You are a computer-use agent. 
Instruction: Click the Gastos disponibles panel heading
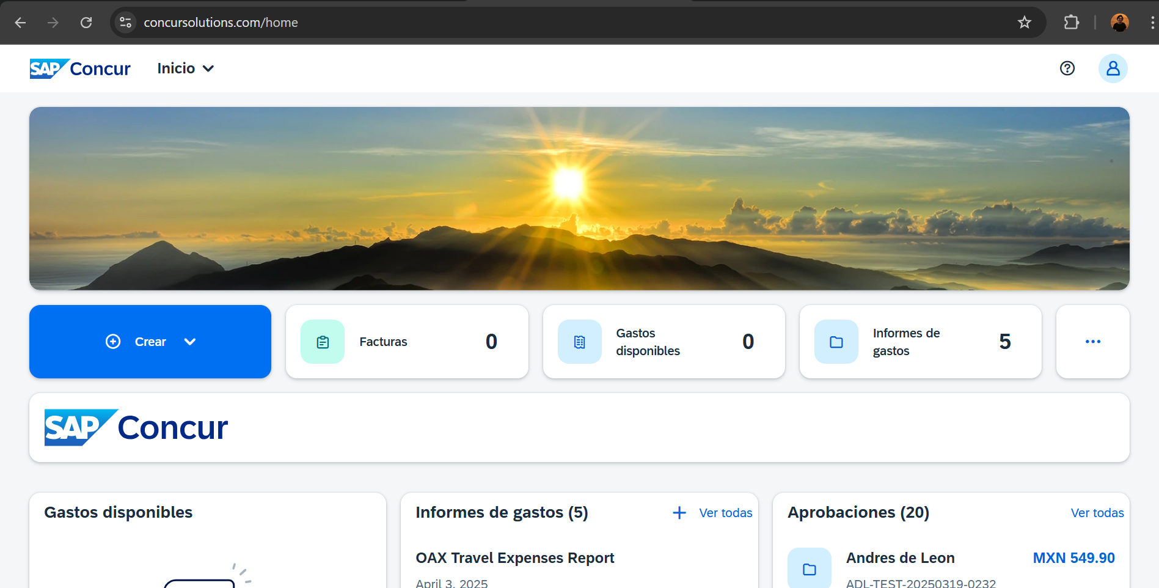[x=119, y=512]
